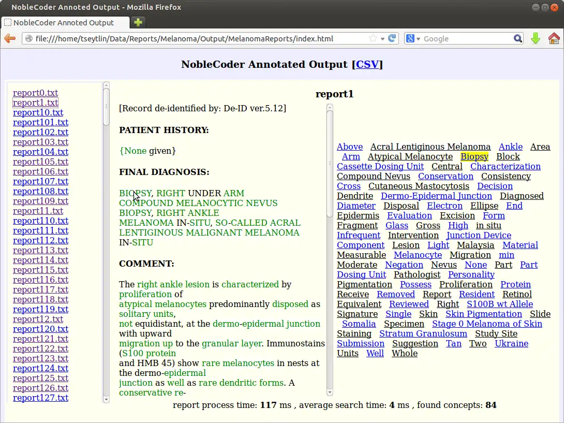Viewport: 564px width, 423px height.
Task: Open report101.txt in the list
Action: click(x=41, y=122)
